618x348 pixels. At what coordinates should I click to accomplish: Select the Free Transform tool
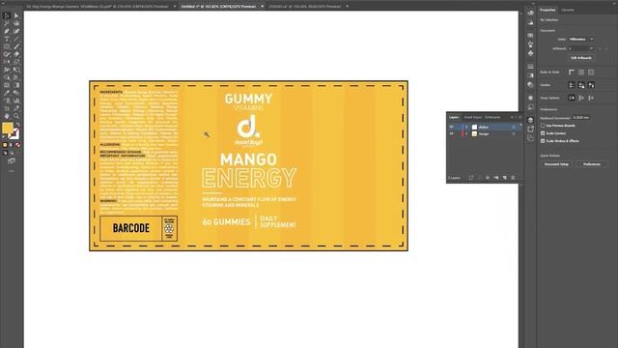pyautogui.click(x=16, y=70)
